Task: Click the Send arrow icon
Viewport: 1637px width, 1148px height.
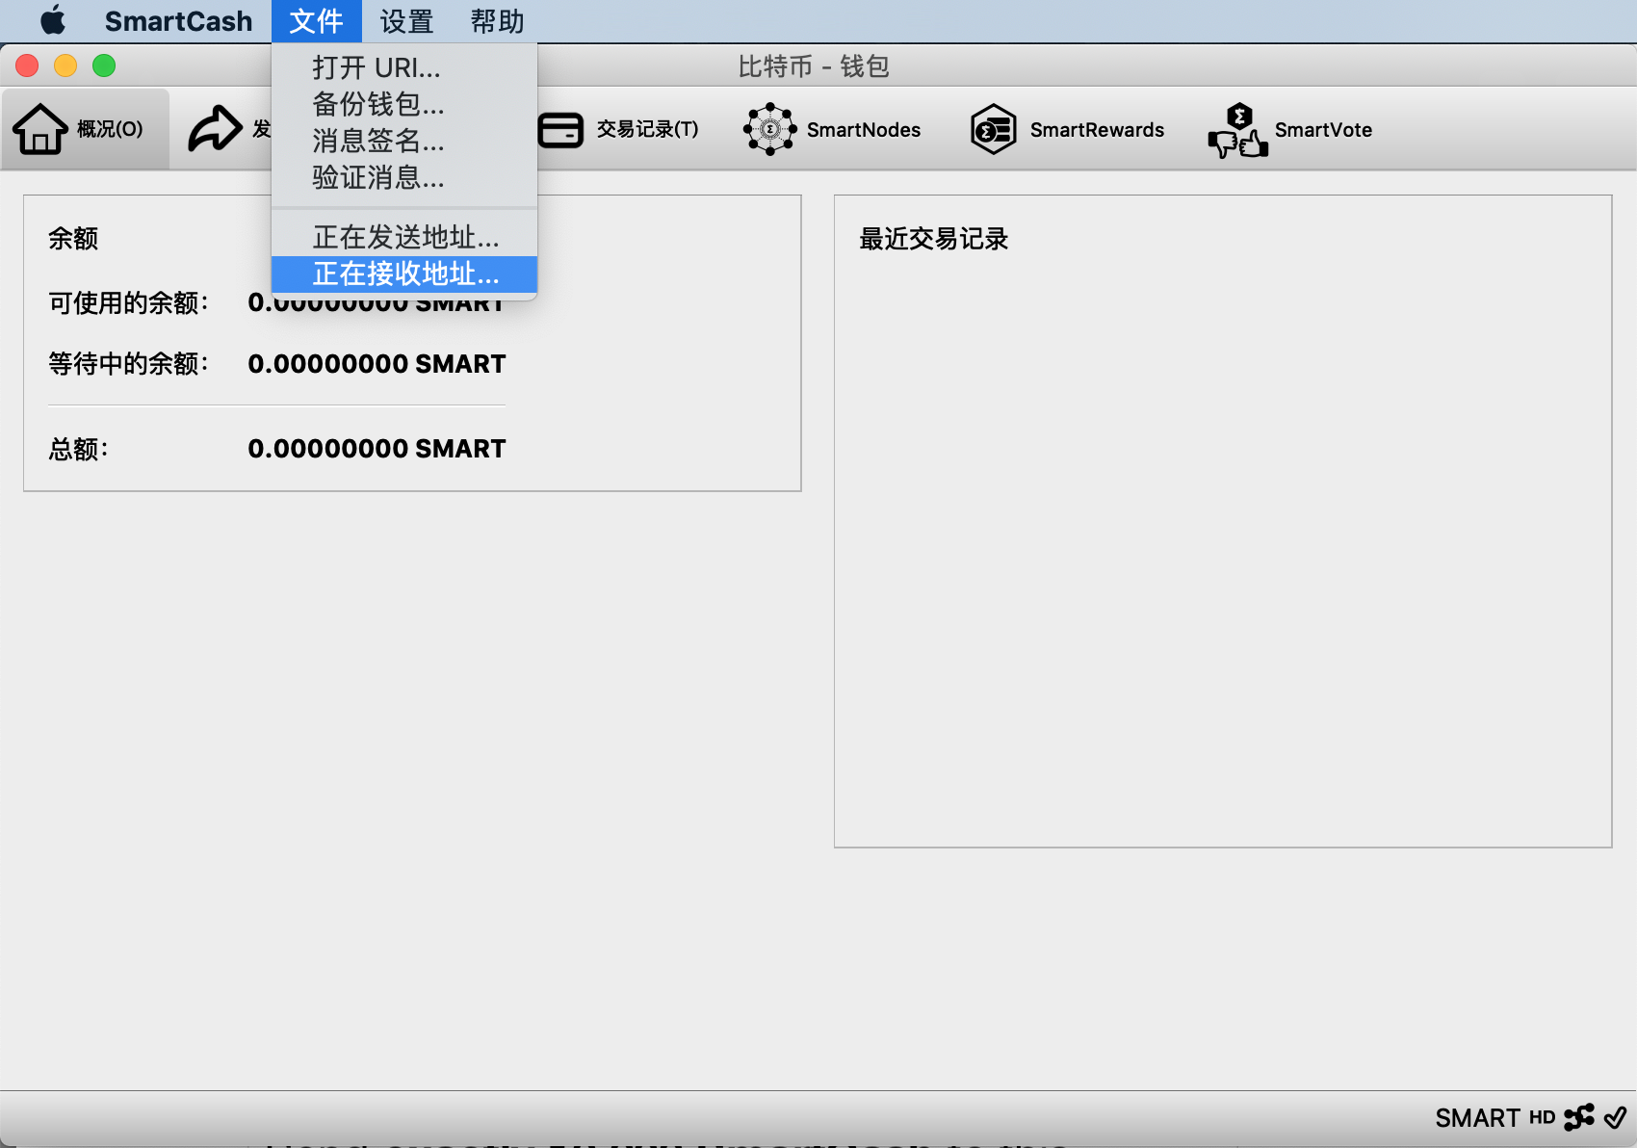Action: pos(214,129)
